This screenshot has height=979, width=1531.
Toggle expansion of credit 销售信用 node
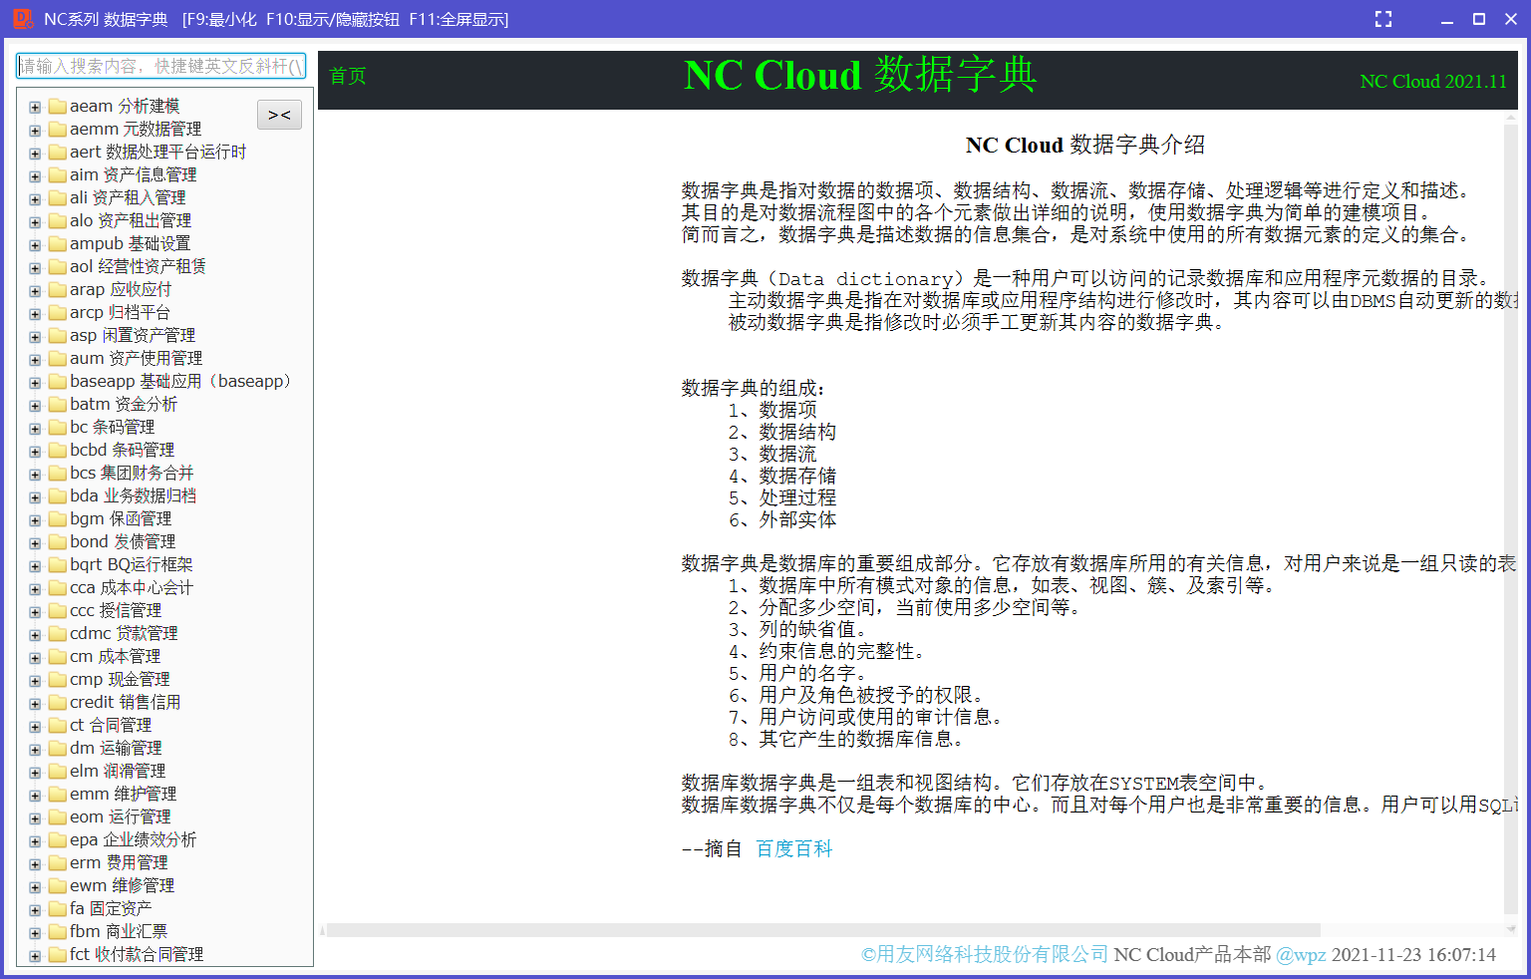[35, 702]
